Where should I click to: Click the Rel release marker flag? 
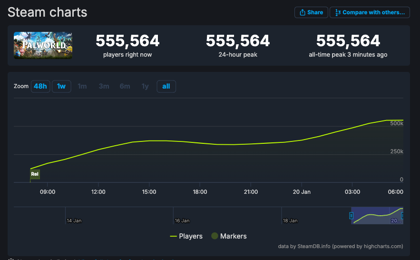pyautogui.click(x=35, y=174)
